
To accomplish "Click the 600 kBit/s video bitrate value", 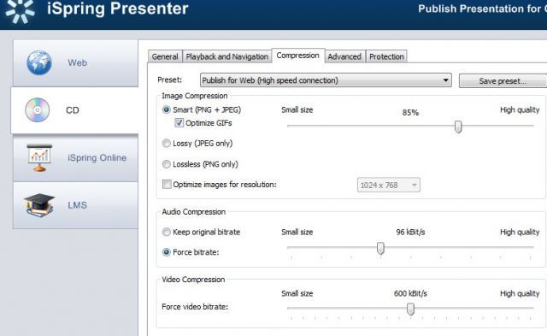I will (x=410, y=293).
